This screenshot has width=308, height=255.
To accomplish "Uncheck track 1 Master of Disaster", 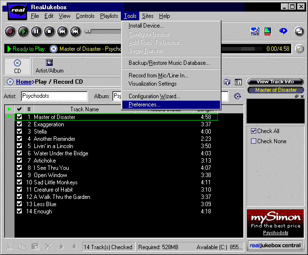I will coord(19,117).
